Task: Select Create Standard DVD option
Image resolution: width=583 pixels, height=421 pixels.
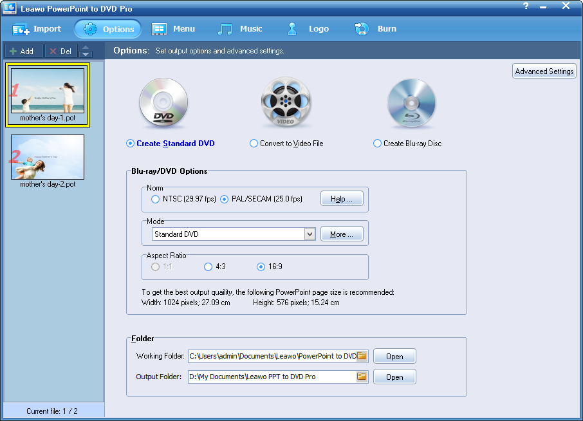Action: click(x=171, y=144)
